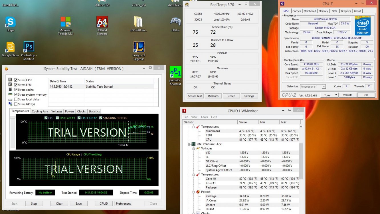Screen dimensions: 380x214
Task: Open the Statistics tab in AIDA64
Action: pos(94,111)
